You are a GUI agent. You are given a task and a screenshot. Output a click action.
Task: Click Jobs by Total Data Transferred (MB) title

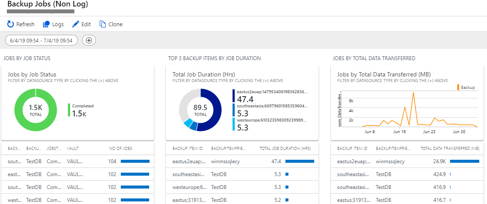click(384, 75)
